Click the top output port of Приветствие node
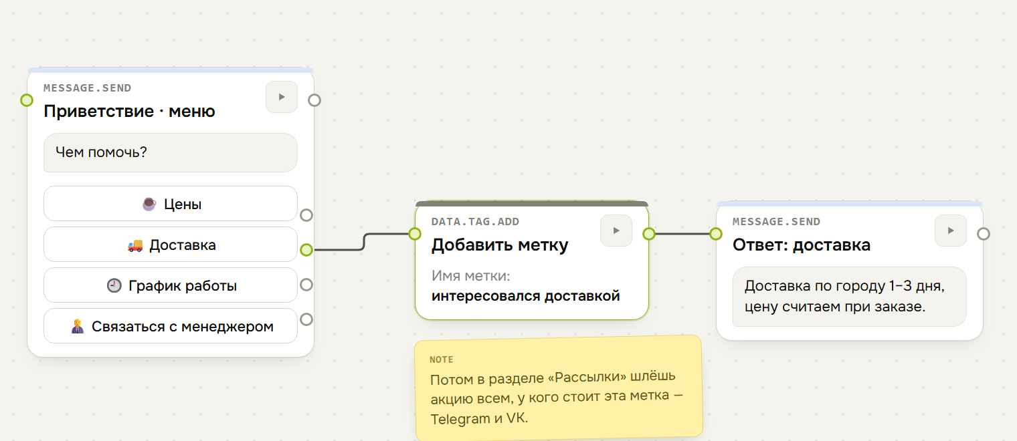 [314, 100]
